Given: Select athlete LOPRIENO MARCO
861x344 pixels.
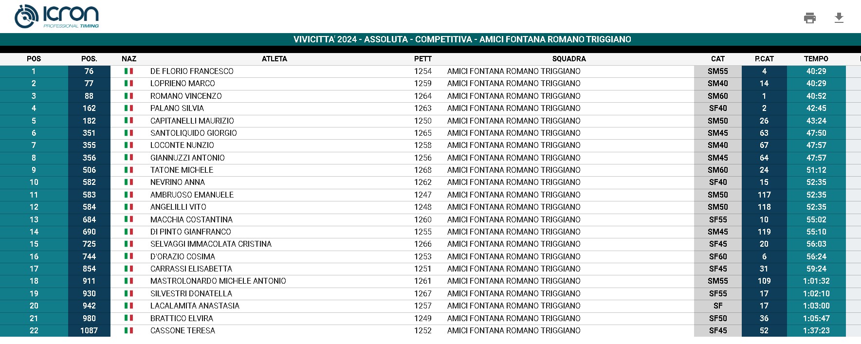Looking at the screenshot, I should tap(183, 83).
